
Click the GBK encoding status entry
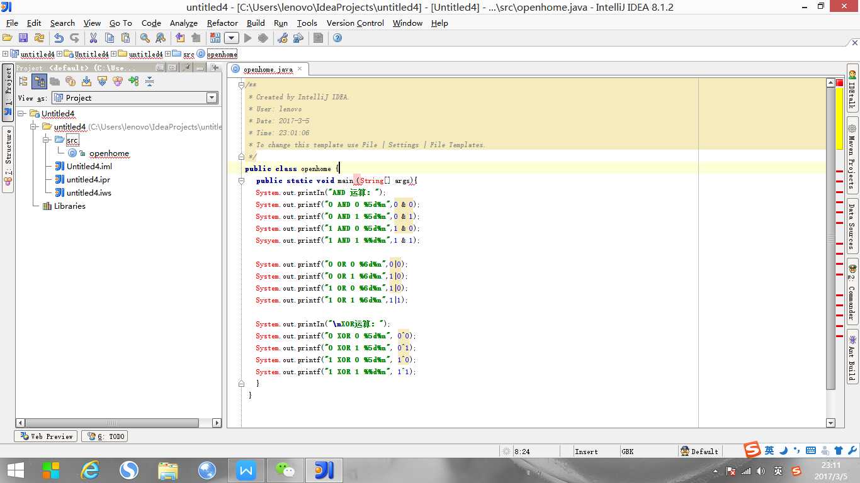[628, 452]
